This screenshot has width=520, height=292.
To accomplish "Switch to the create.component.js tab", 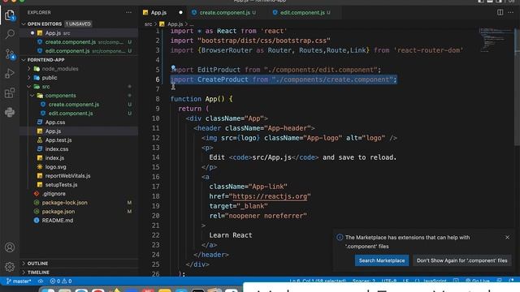I will (x=224, y=13).
